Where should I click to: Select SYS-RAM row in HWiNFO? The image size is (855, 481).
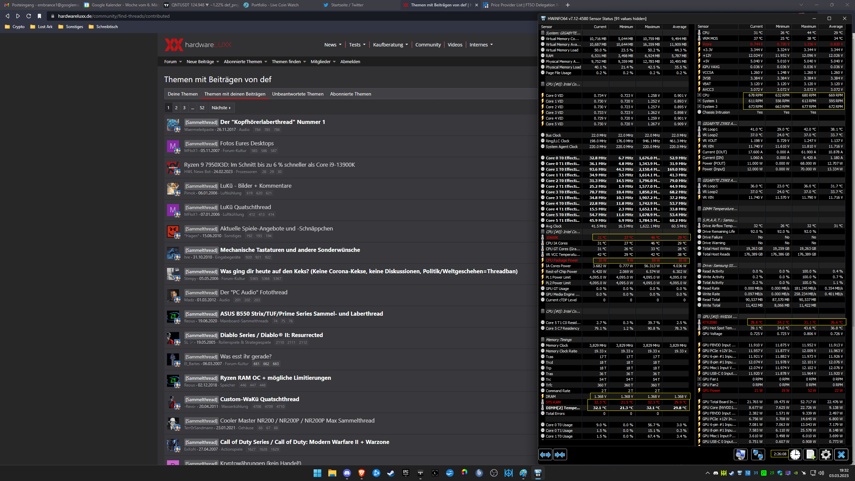point(614,402)
